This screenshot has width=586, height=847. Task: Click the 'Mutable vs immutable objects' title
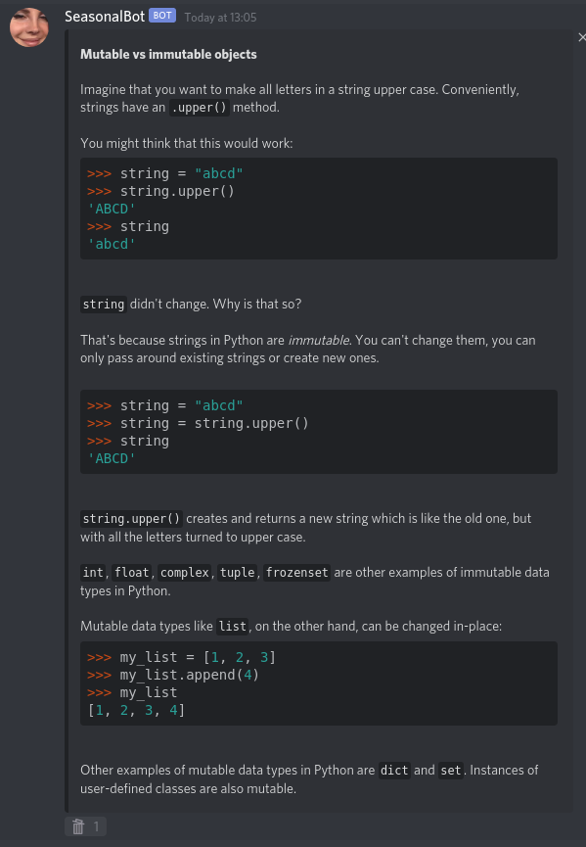tap(168, 54)
